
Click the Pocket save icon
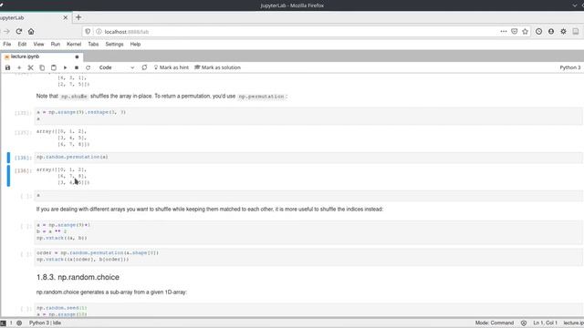point(515,32)
